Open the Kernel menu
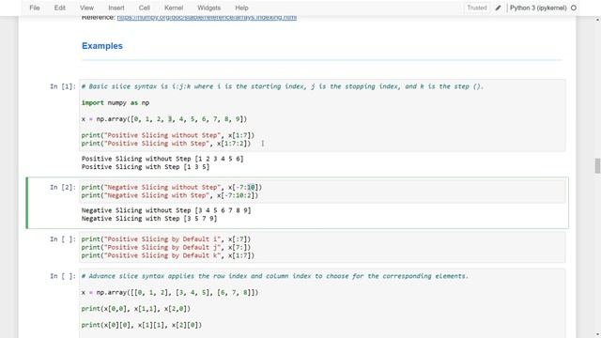 pyautogui.click(x=174, y=8)
